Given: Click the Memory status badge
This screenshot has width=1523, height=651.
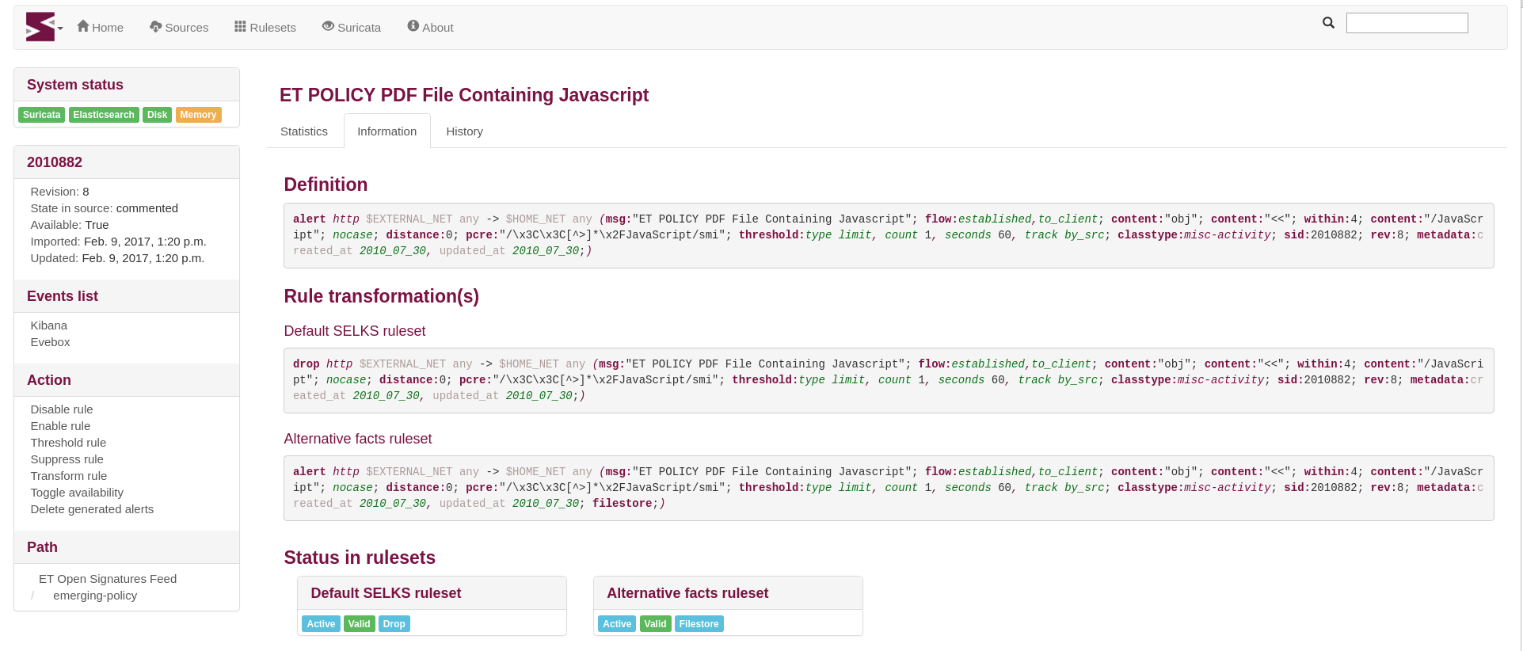Looking at the screenshot, I should [198, 115].
